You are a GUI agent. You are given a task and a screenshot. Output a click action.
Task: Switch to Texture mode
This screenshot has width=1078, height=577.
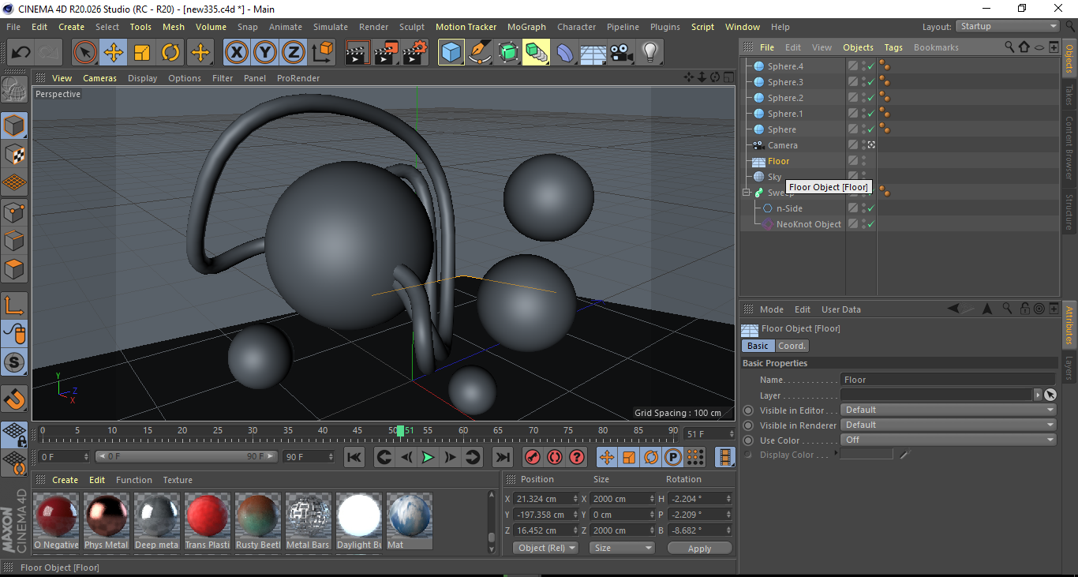(x=14, y=154)
